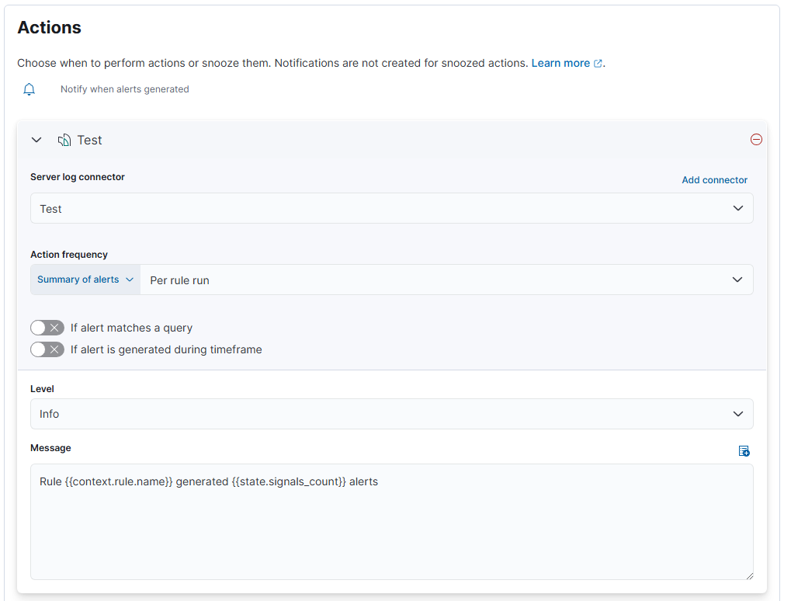Image resolution: width=791 pixels, height=601 pixels.
Task: Expand the 'Per rule run' frequency select
Action: [446, 280]
